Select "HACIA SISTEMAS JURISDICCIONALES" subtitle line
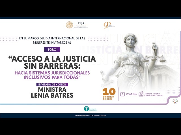 [x=52, y=73]
